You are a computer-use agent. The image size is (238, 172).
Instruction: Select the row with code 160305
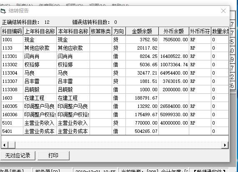tap(115, 106)
